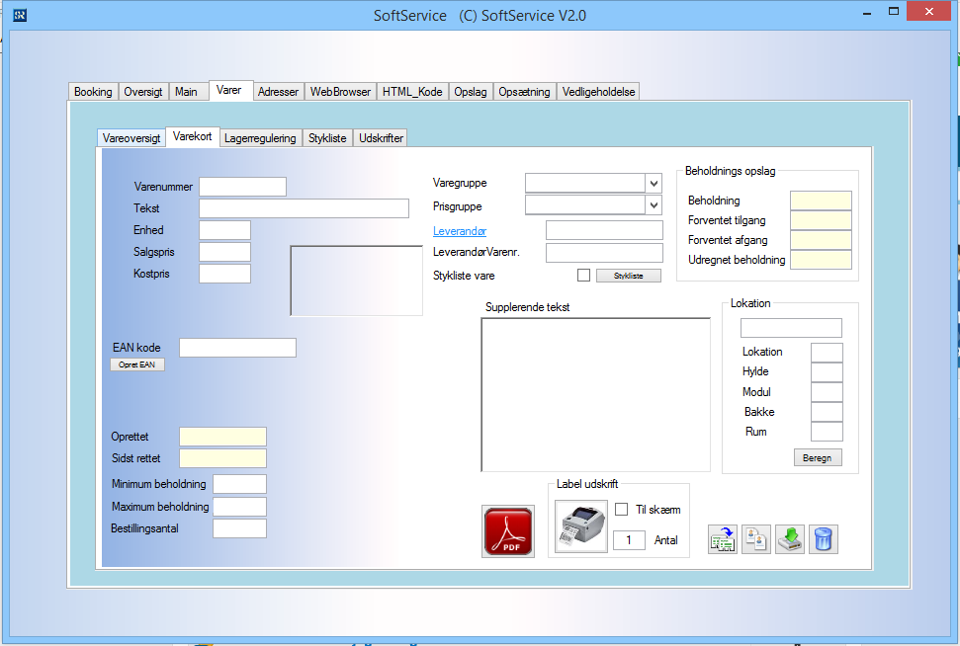The image size is (960, 646).
Task: Click the Beregn button in Lokation
Action: (817, 457)
